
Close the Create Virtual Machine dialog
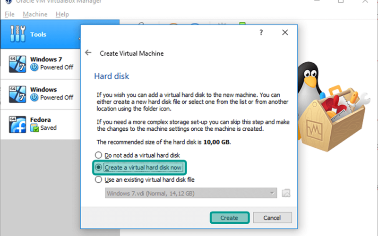(285, 32)
